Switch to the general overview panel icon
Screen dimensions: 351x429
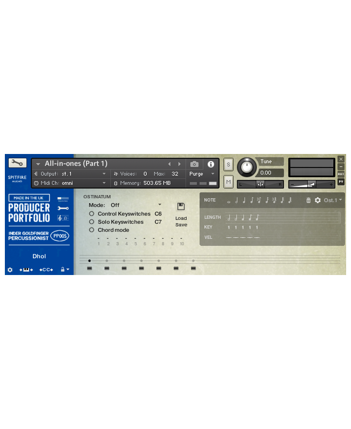[63, 199]
